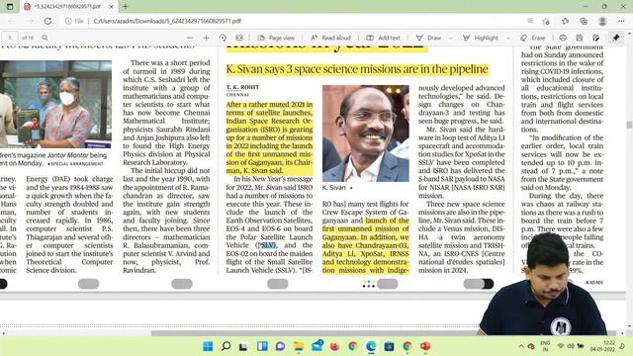633x356 pixels.
Task: Open tab actions menu icon in Edge
Action: [x=10, y=7]
